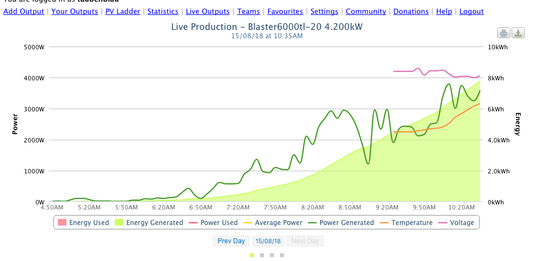This screenshot has height=261, width=537.
Task: Click the Power axis title
Action: click(x=15, y=124)
